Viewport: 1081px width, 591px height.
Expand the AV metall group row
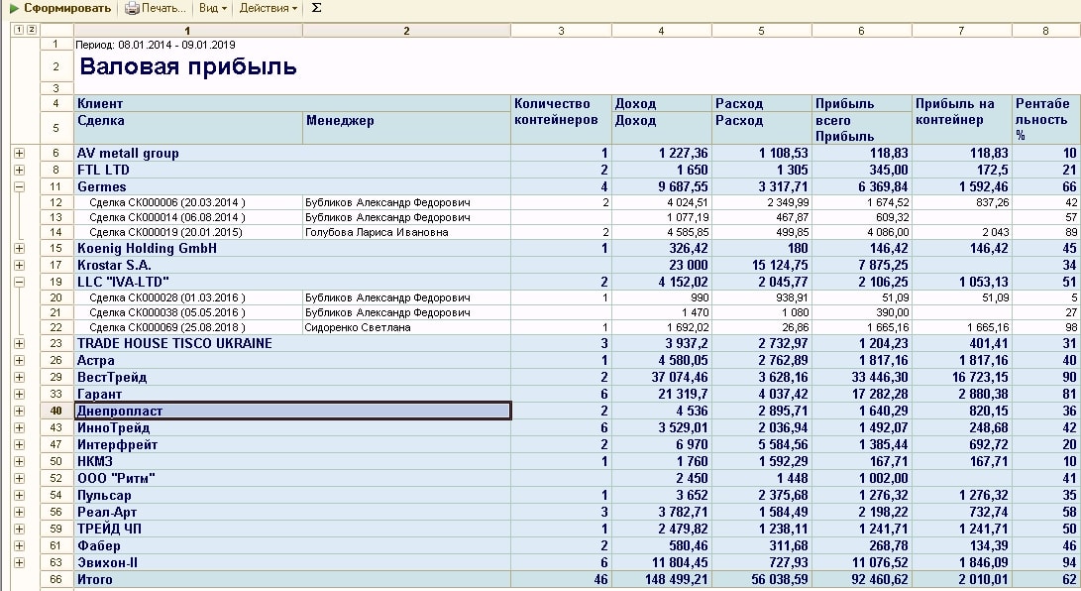coord(19,154)
